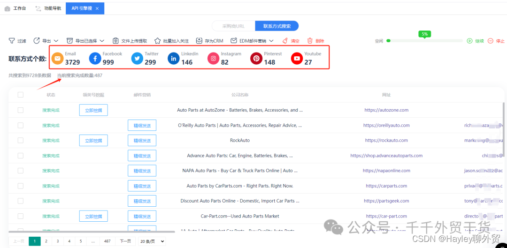Screen dimensions: 507x248
Task: Switch to 采购商URL search mode
Action: click(233, 26)
